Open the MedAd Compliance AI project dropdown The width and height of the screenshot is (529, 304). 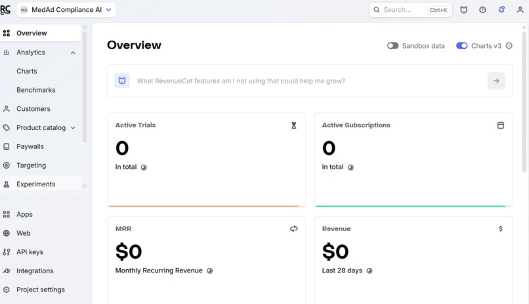pyautogui.click(x=66, y=10)
